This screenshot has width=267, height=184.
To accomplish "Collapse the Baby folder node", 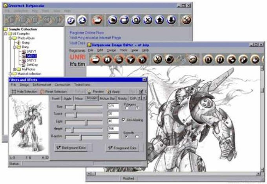I will click(x=15, y=47).
